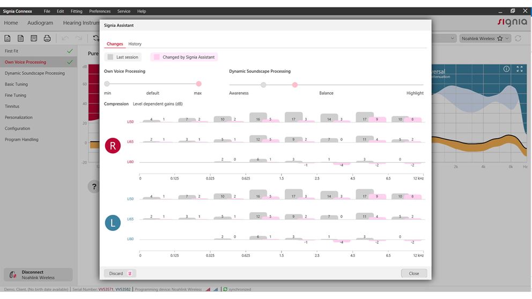The image size is (532, 299).
Task: Click the Own Voice Processing max slider handle
Action: [x=198, y=84]
